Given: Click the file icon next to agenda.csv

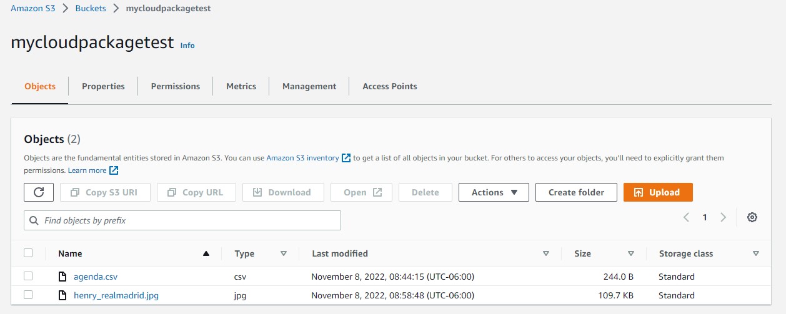Looking at the screenshot, I should point(62,277).
